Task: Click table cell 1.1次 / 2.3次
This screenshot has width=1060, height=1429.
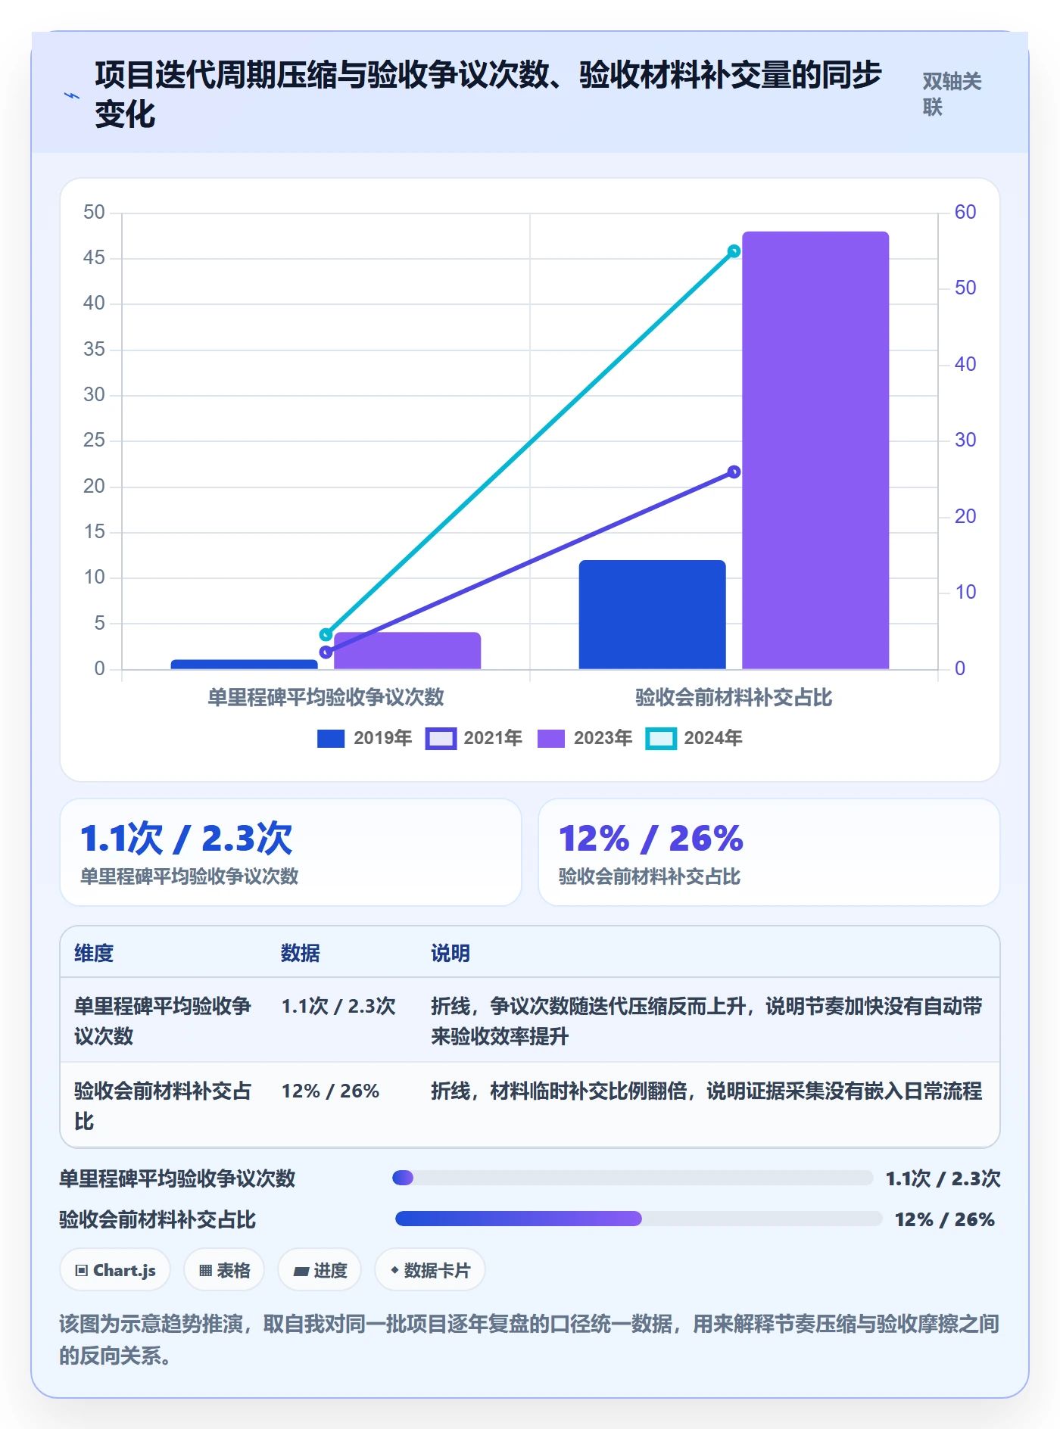Action: coord(338,1006)
